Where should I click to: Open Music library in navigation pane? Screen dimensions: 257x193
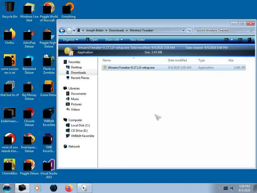click(75, 99)
